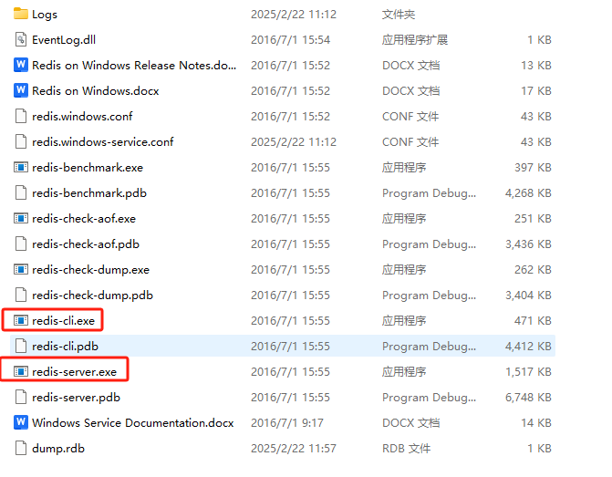Click the 4,412 KB size value
Image resolution: width=612 pixels, height=477 pixels.
pyautogui.click(x=528, y=347)
